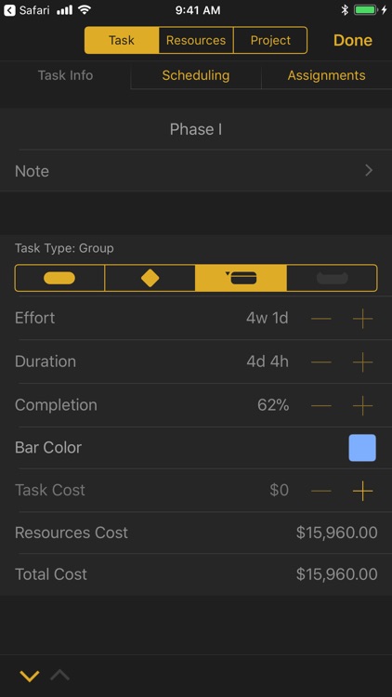Open the blue Bar Color swatch

tap(362, 448)
